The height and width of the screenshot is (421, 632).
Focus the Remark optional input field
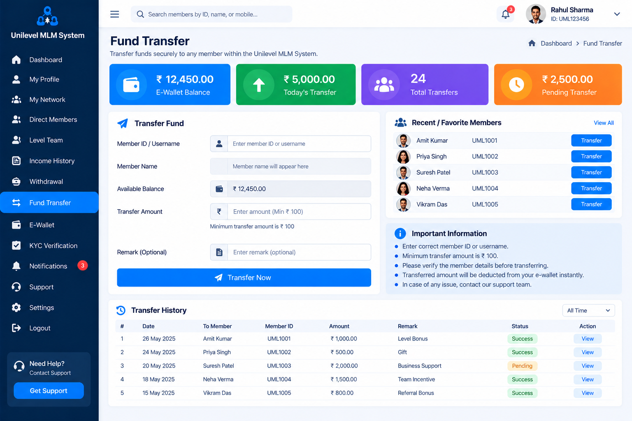[x=290, y=252]
